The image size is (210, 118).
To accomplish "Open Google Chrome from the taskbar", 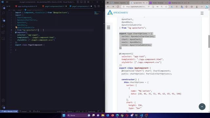I will 122,115.
